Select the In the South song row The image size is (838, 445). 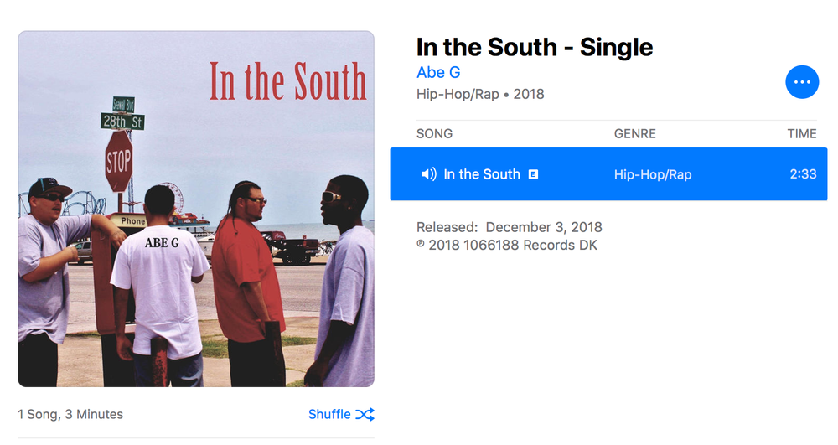pyautogui.click(x=608, y=174)
